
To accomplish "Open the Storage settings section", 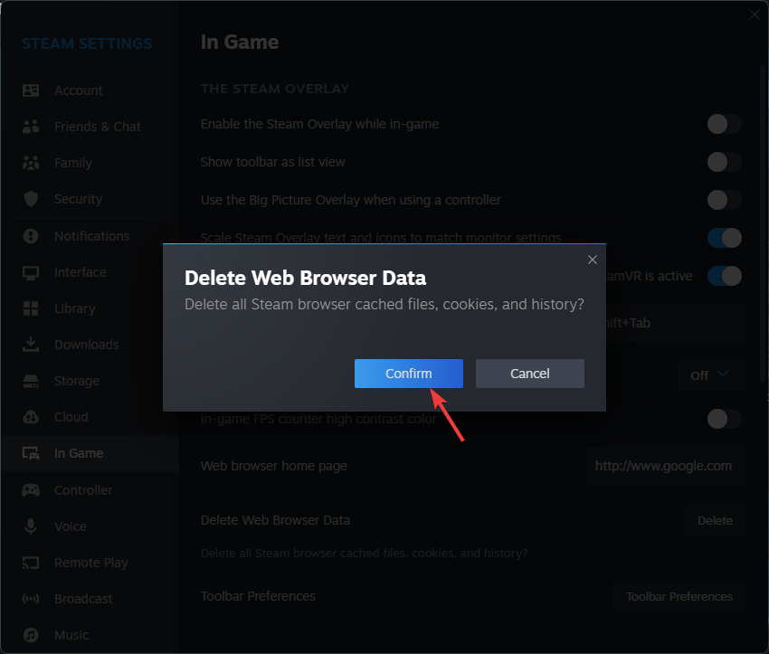I will (x=90, y=381).
